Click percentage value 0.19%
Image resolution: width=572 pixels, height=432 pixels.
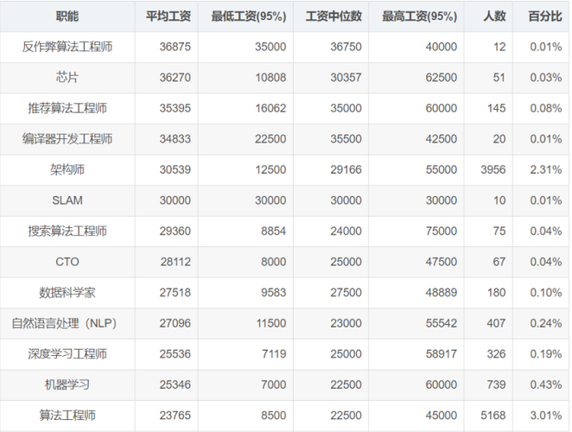tap(546, 354)
